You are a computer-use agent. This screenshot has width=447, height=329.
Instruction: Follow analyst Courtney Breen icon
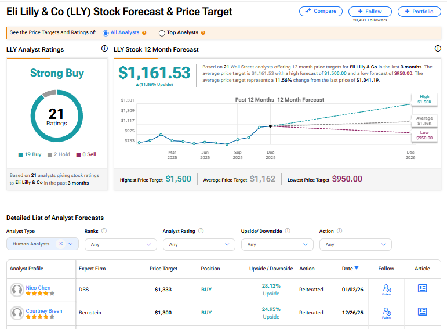tap(387, 313)
